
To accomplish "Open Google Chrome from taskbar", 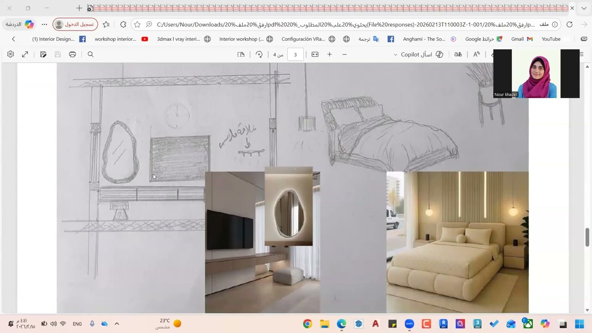I will (x=308, y=324).
